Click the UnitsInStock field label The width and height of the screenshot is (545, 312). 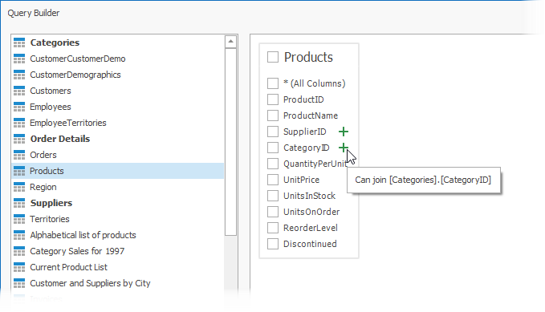(309, 196)
